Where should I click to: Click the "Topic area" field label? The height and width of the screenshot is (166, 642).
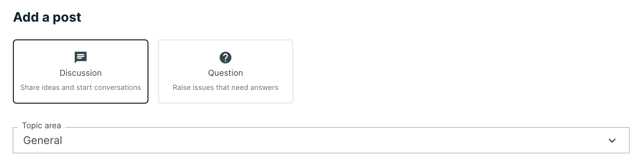pyautogui.click(x=42, y=126)
